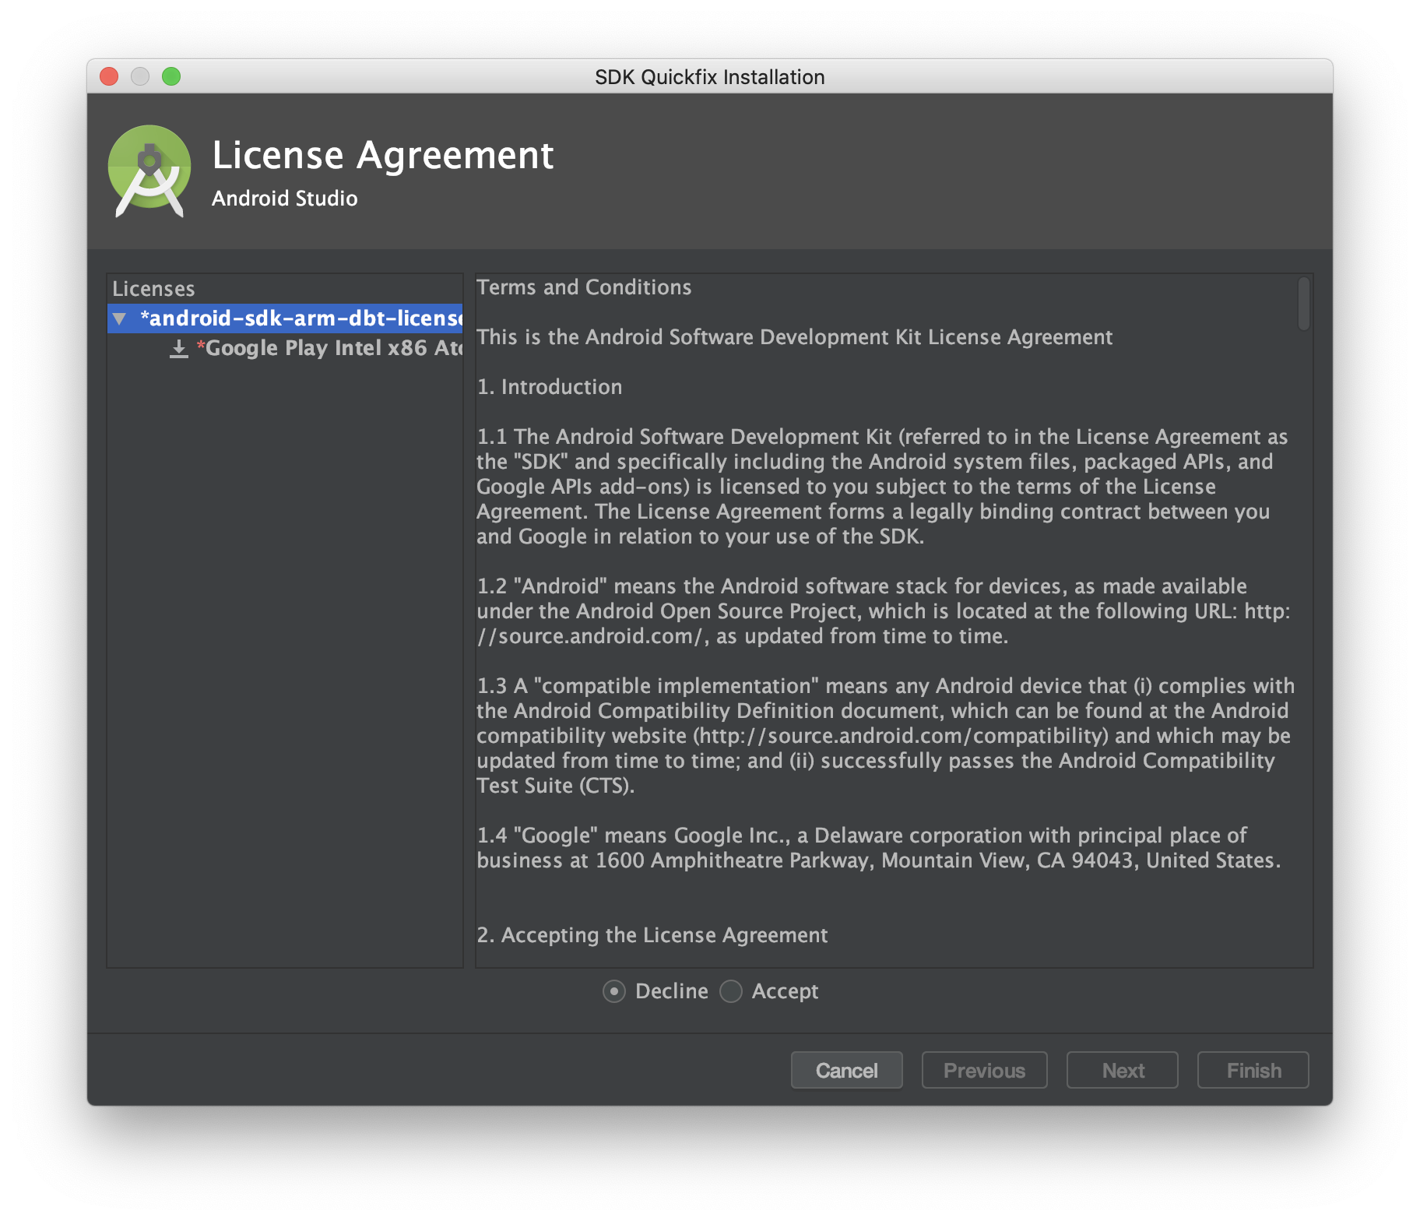
Task: Click the 1.2 "Android" means paragraph
Action: point(884,611)
